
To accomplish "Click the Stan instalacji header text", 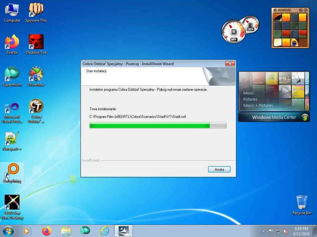I will pos(96,71).
